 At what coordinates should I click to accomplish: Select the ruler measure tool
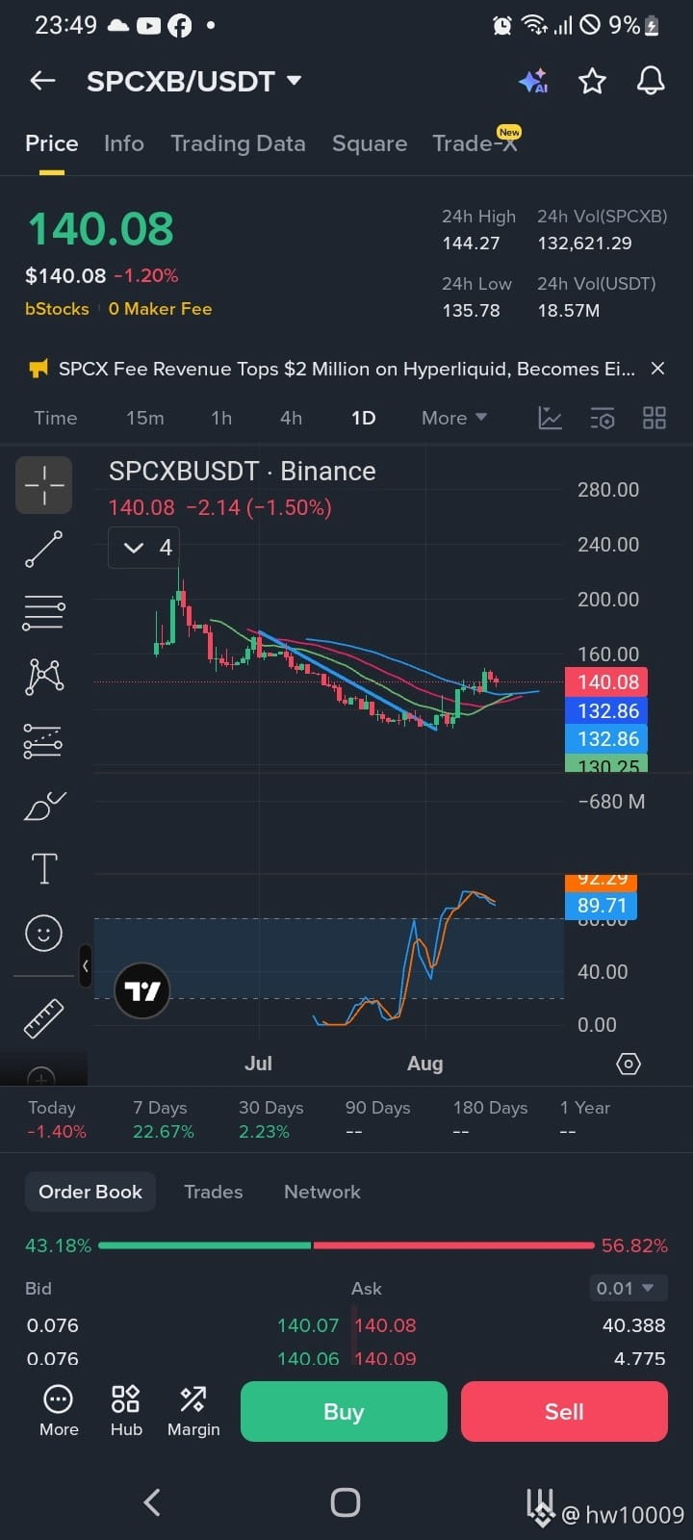(44, 1018)
